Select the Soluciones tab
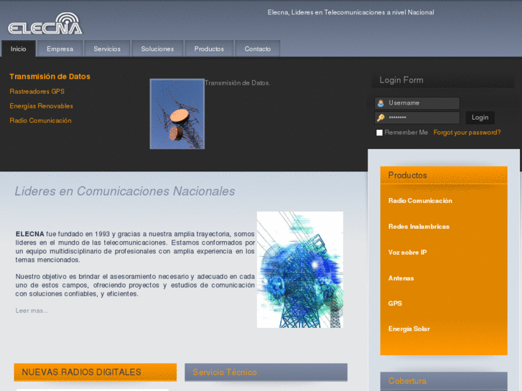This screenshot has width=522, height=391. coord(157,49)
